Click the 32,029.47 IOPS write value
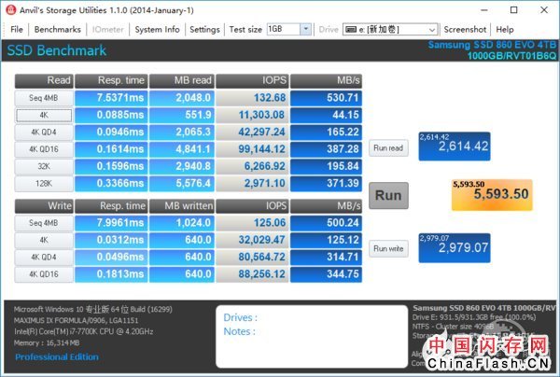Image resolution: width=560 pixels, height=377 pixels. coord(252,240)
